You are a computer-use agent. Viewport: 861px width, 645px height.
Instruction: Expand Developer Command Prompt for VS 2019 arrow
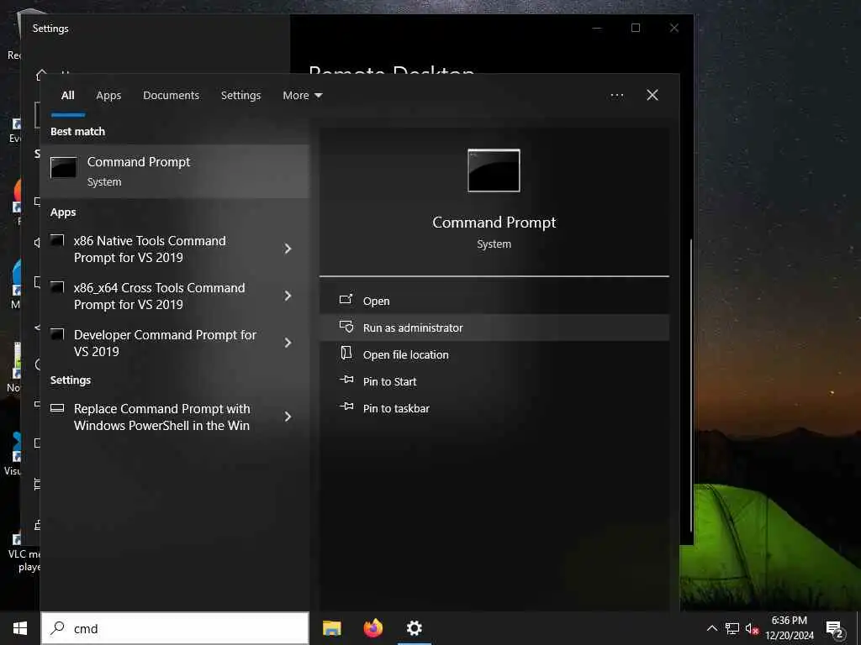point(288,343)
